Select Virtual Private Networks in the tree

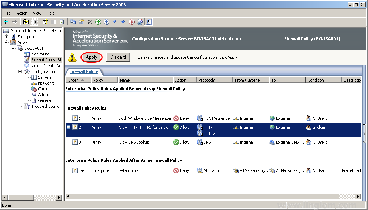46,66
